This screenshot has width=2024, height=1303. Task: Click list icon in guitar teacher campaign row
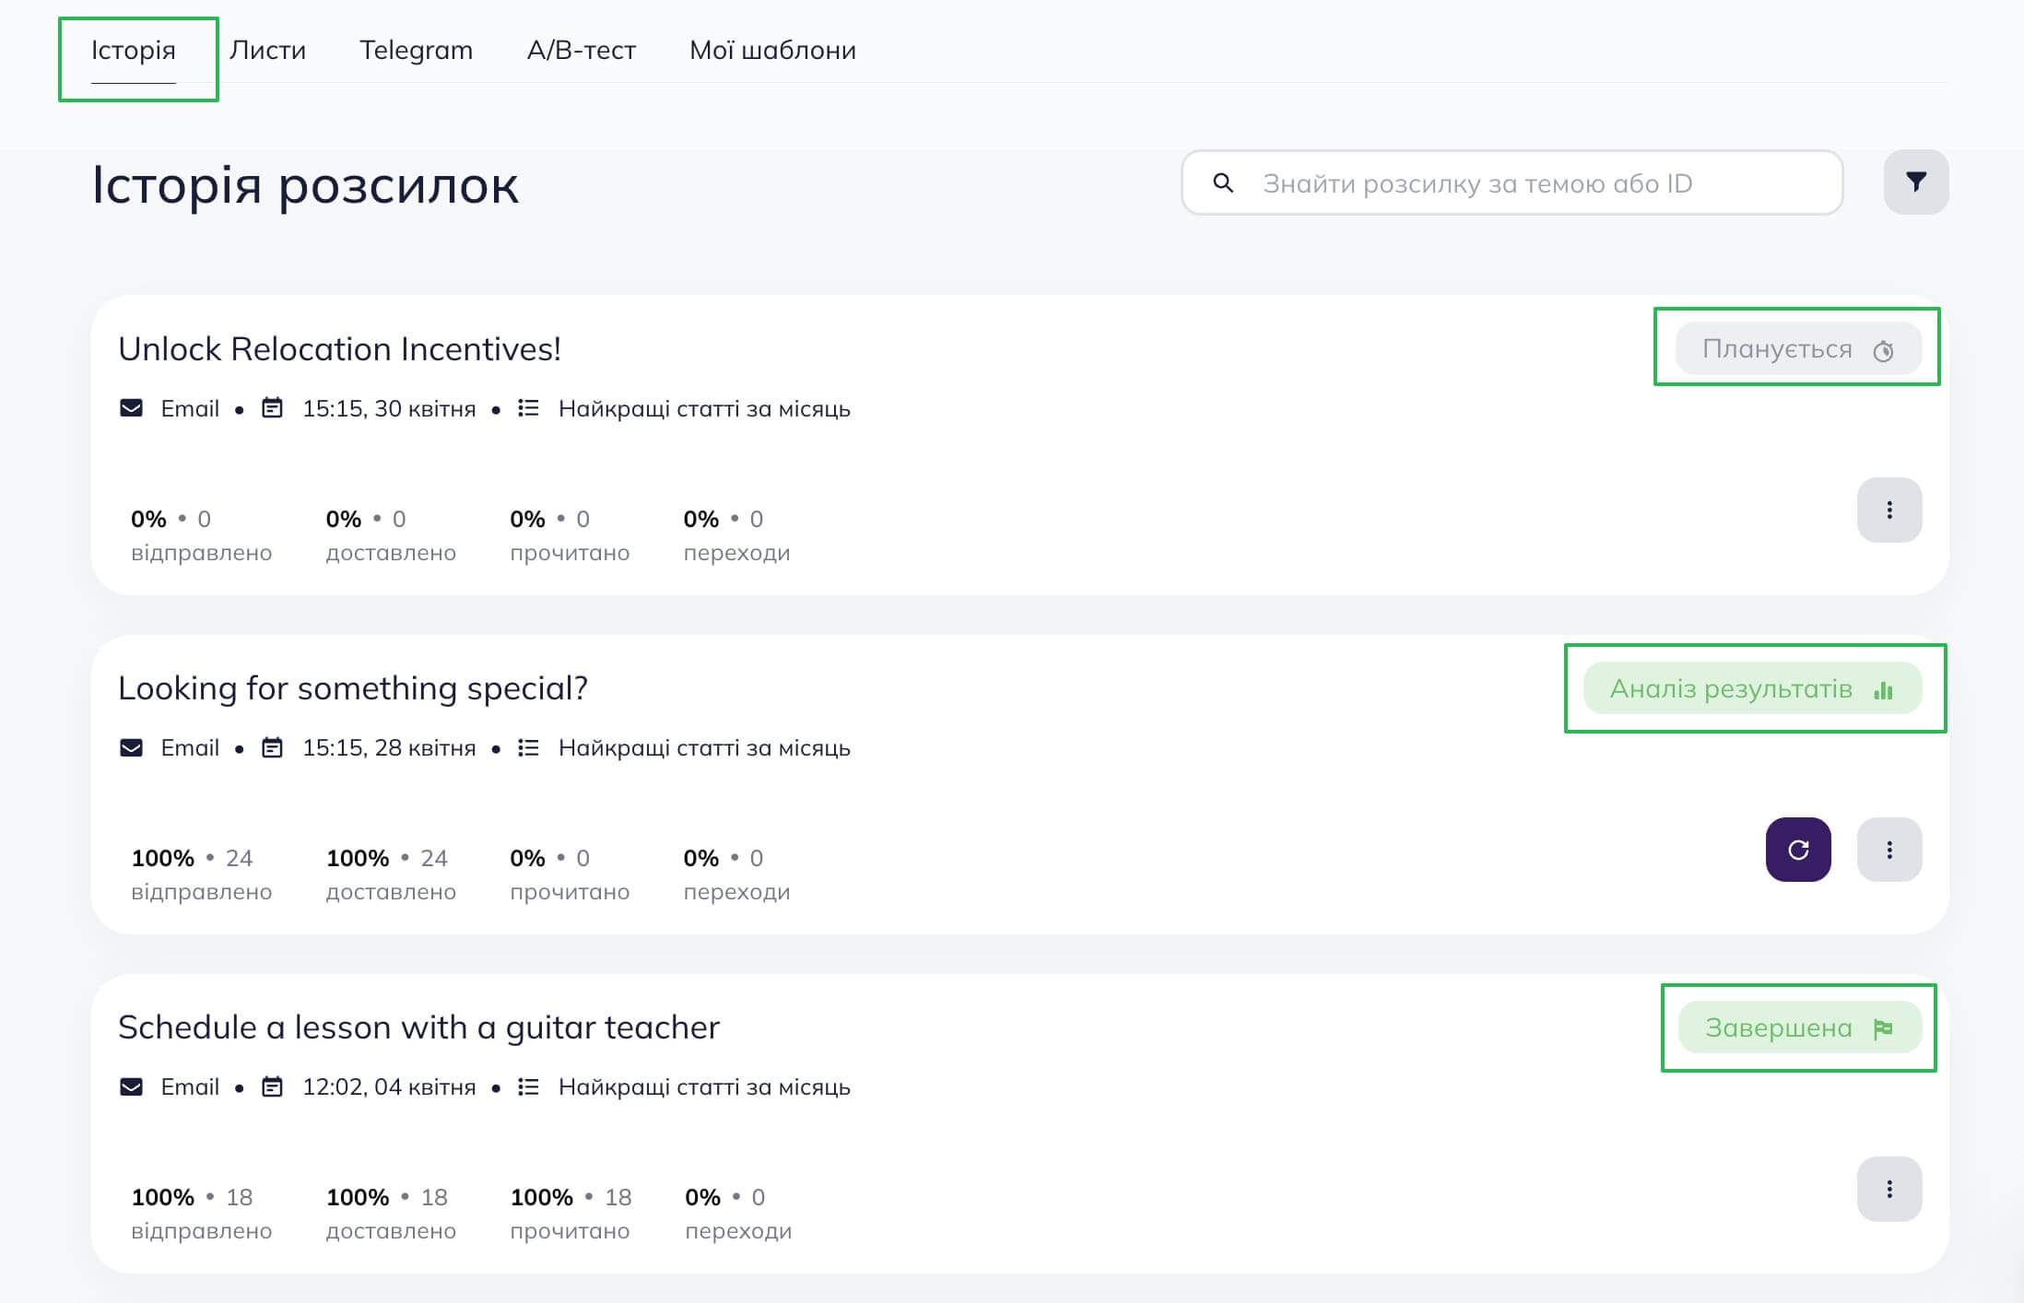coord(528,1086)
